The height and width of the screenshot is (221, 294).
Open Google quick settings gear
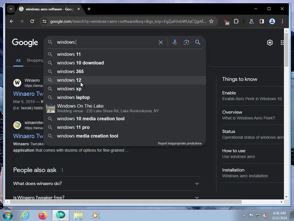point(270,43)
